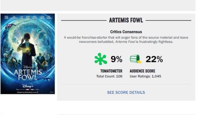The width and height of the screenshot is (198, 115).
Task: Select the TOMATOMETER label
Action: [x=111, y=71]
